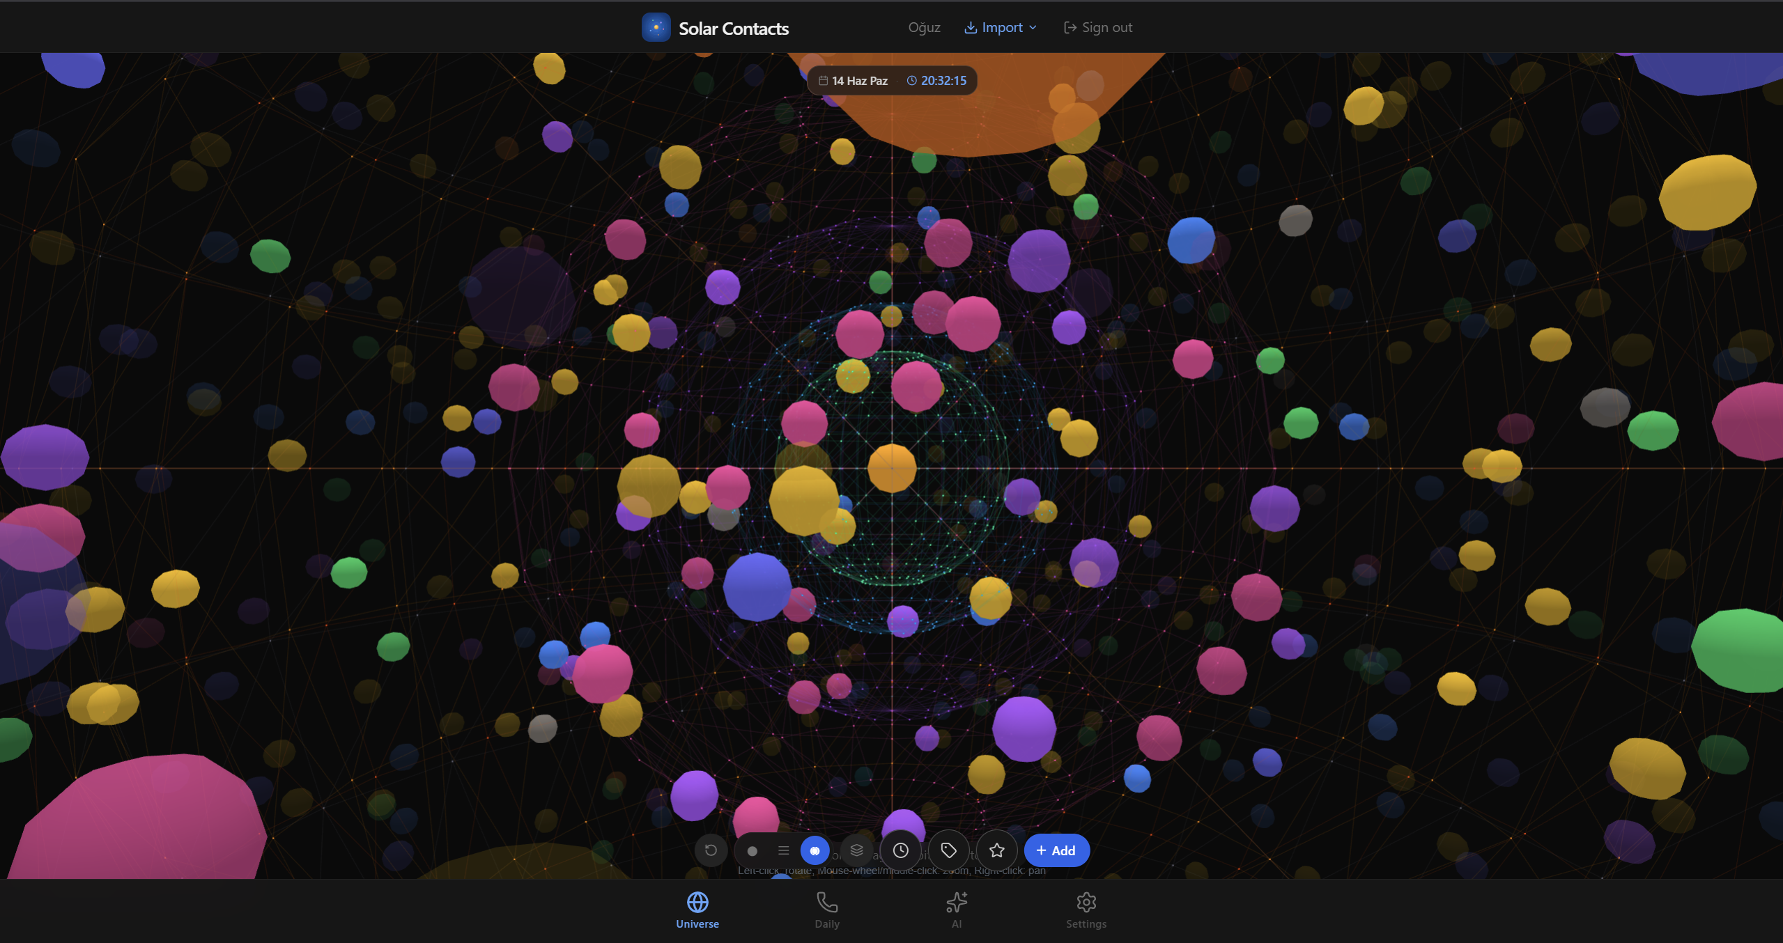This screenshot has width=1783, height=943.
Task: Open the layers stack icon
Action: [857, 850]
